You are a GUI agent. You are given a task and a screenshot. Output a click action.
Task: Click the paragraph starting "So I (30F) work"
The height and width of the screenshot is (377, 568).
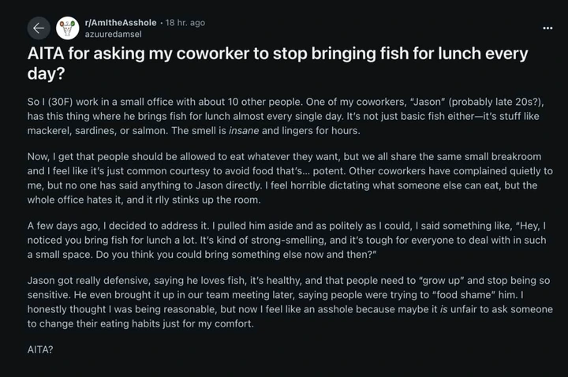[286, 116]
